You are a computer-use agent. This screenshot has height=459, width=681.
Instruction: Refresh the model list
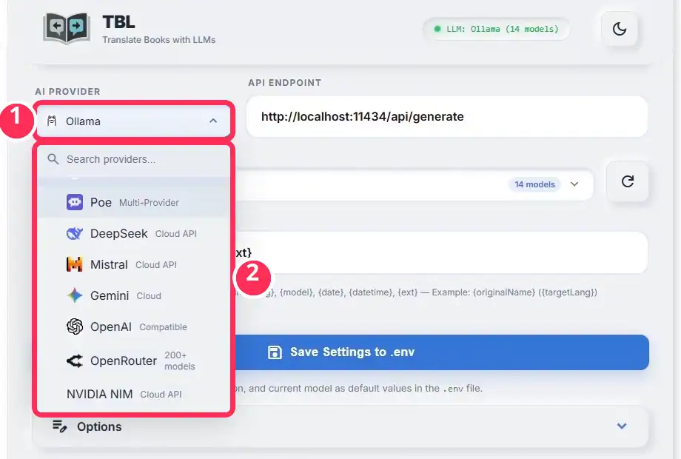click(628, 181)
